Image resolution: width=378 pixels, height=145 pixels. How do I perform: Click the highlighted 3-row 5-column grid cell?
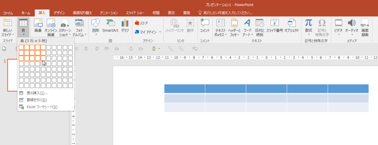[43, 58]
